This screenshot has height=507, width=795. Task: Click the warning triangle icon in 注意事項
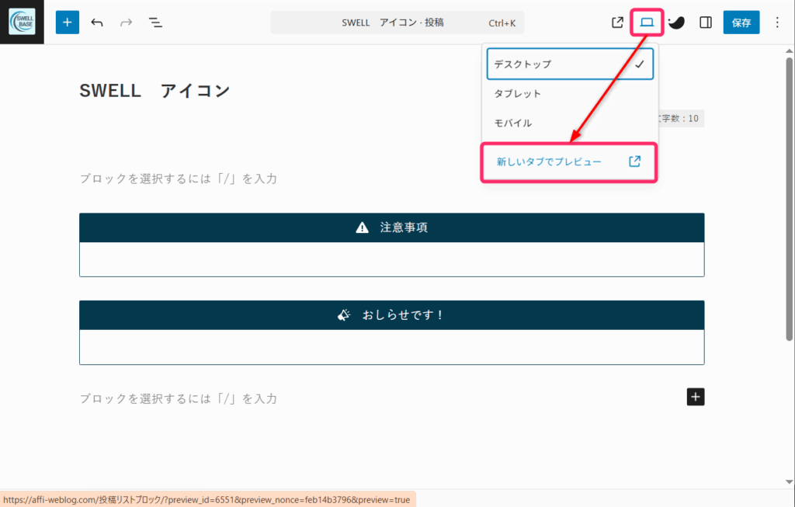click(x=362, y=227)
